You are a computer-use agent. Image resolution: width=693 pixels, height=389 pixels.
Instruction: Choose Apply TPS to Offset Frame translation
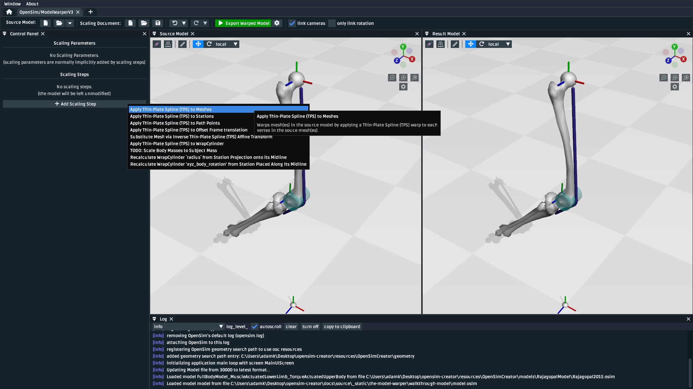[219, 130]
